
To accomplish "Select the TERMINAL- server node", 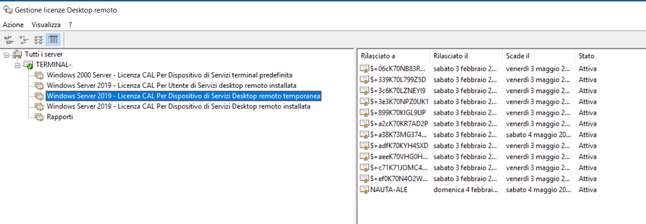I will click(55, 65).
